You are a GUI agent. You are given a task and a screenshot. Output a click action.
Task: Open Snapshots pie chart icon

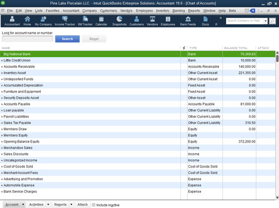click(x=119, y=21)
